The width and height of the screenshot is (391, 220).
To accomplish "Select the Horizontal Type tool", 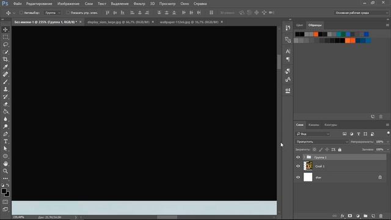I will (x=5, y=141).
